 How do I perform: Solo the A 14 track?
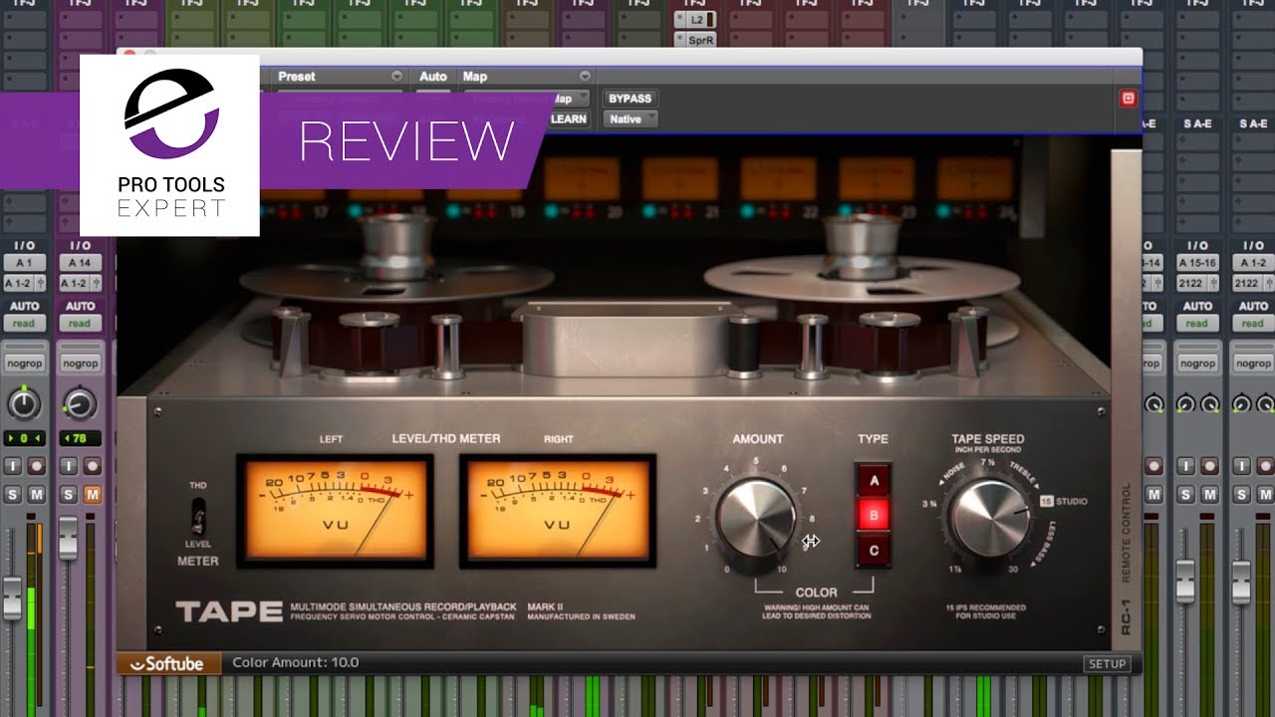[69, 495]
